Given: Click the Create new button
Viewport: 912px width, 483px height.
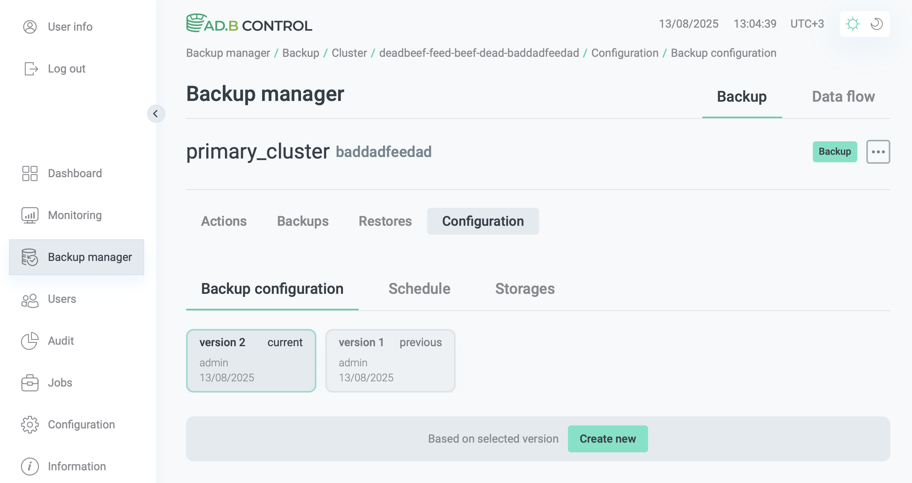Looking at the screenshot, I should (607, 439).
